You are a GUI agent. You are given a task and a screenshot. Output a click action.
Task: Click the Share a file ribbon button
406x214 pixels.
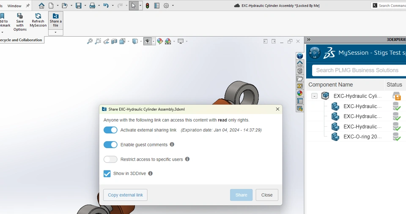point(56,20)
